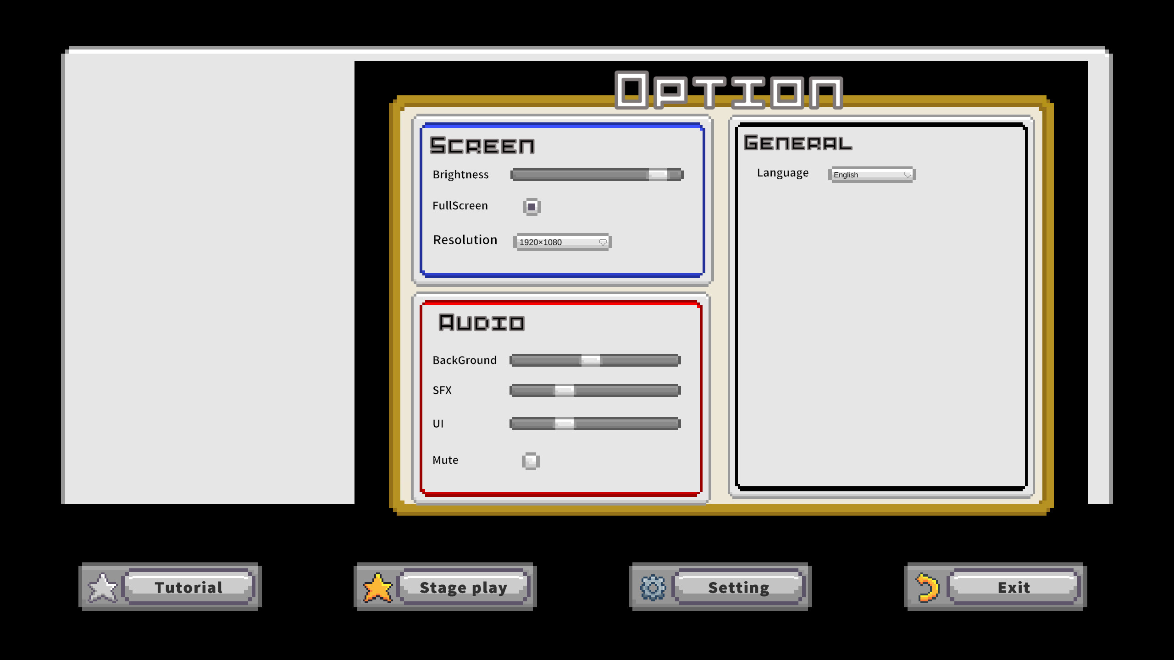Viewport: 1174px width, 660px height.
Task: Click the Audio section header
Action: [482, 322]
